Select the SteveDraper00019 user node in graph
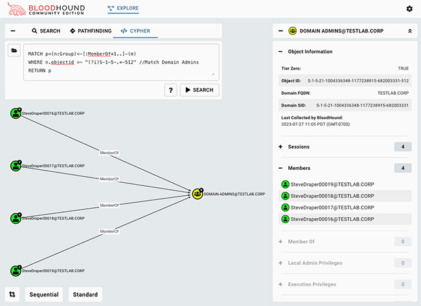421x306 pixels. (16, 270)
